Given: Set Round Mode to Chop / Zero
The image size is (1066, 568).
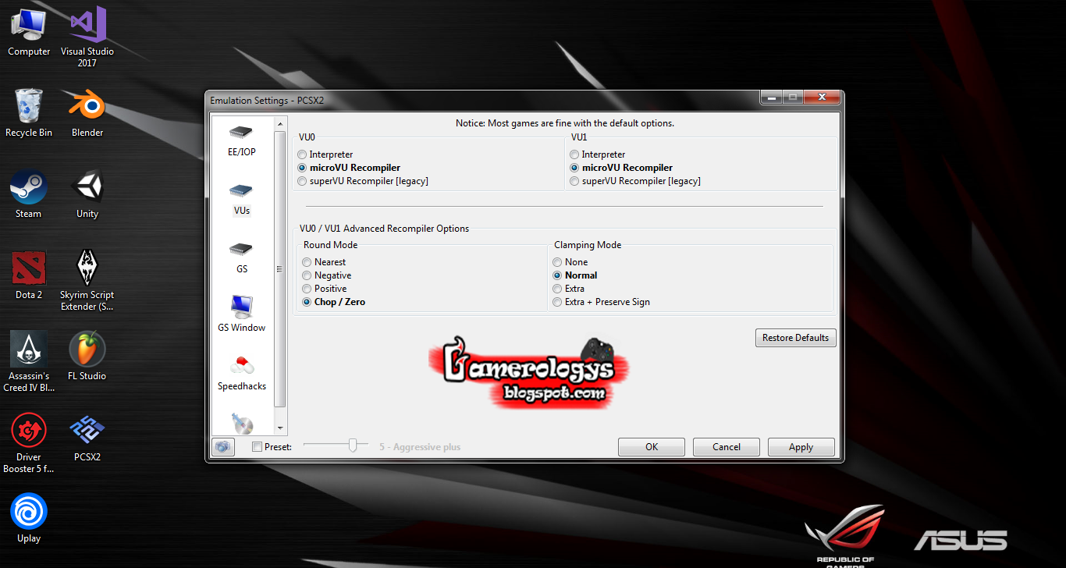Looking at the screenshot, I should click(334, 302).
